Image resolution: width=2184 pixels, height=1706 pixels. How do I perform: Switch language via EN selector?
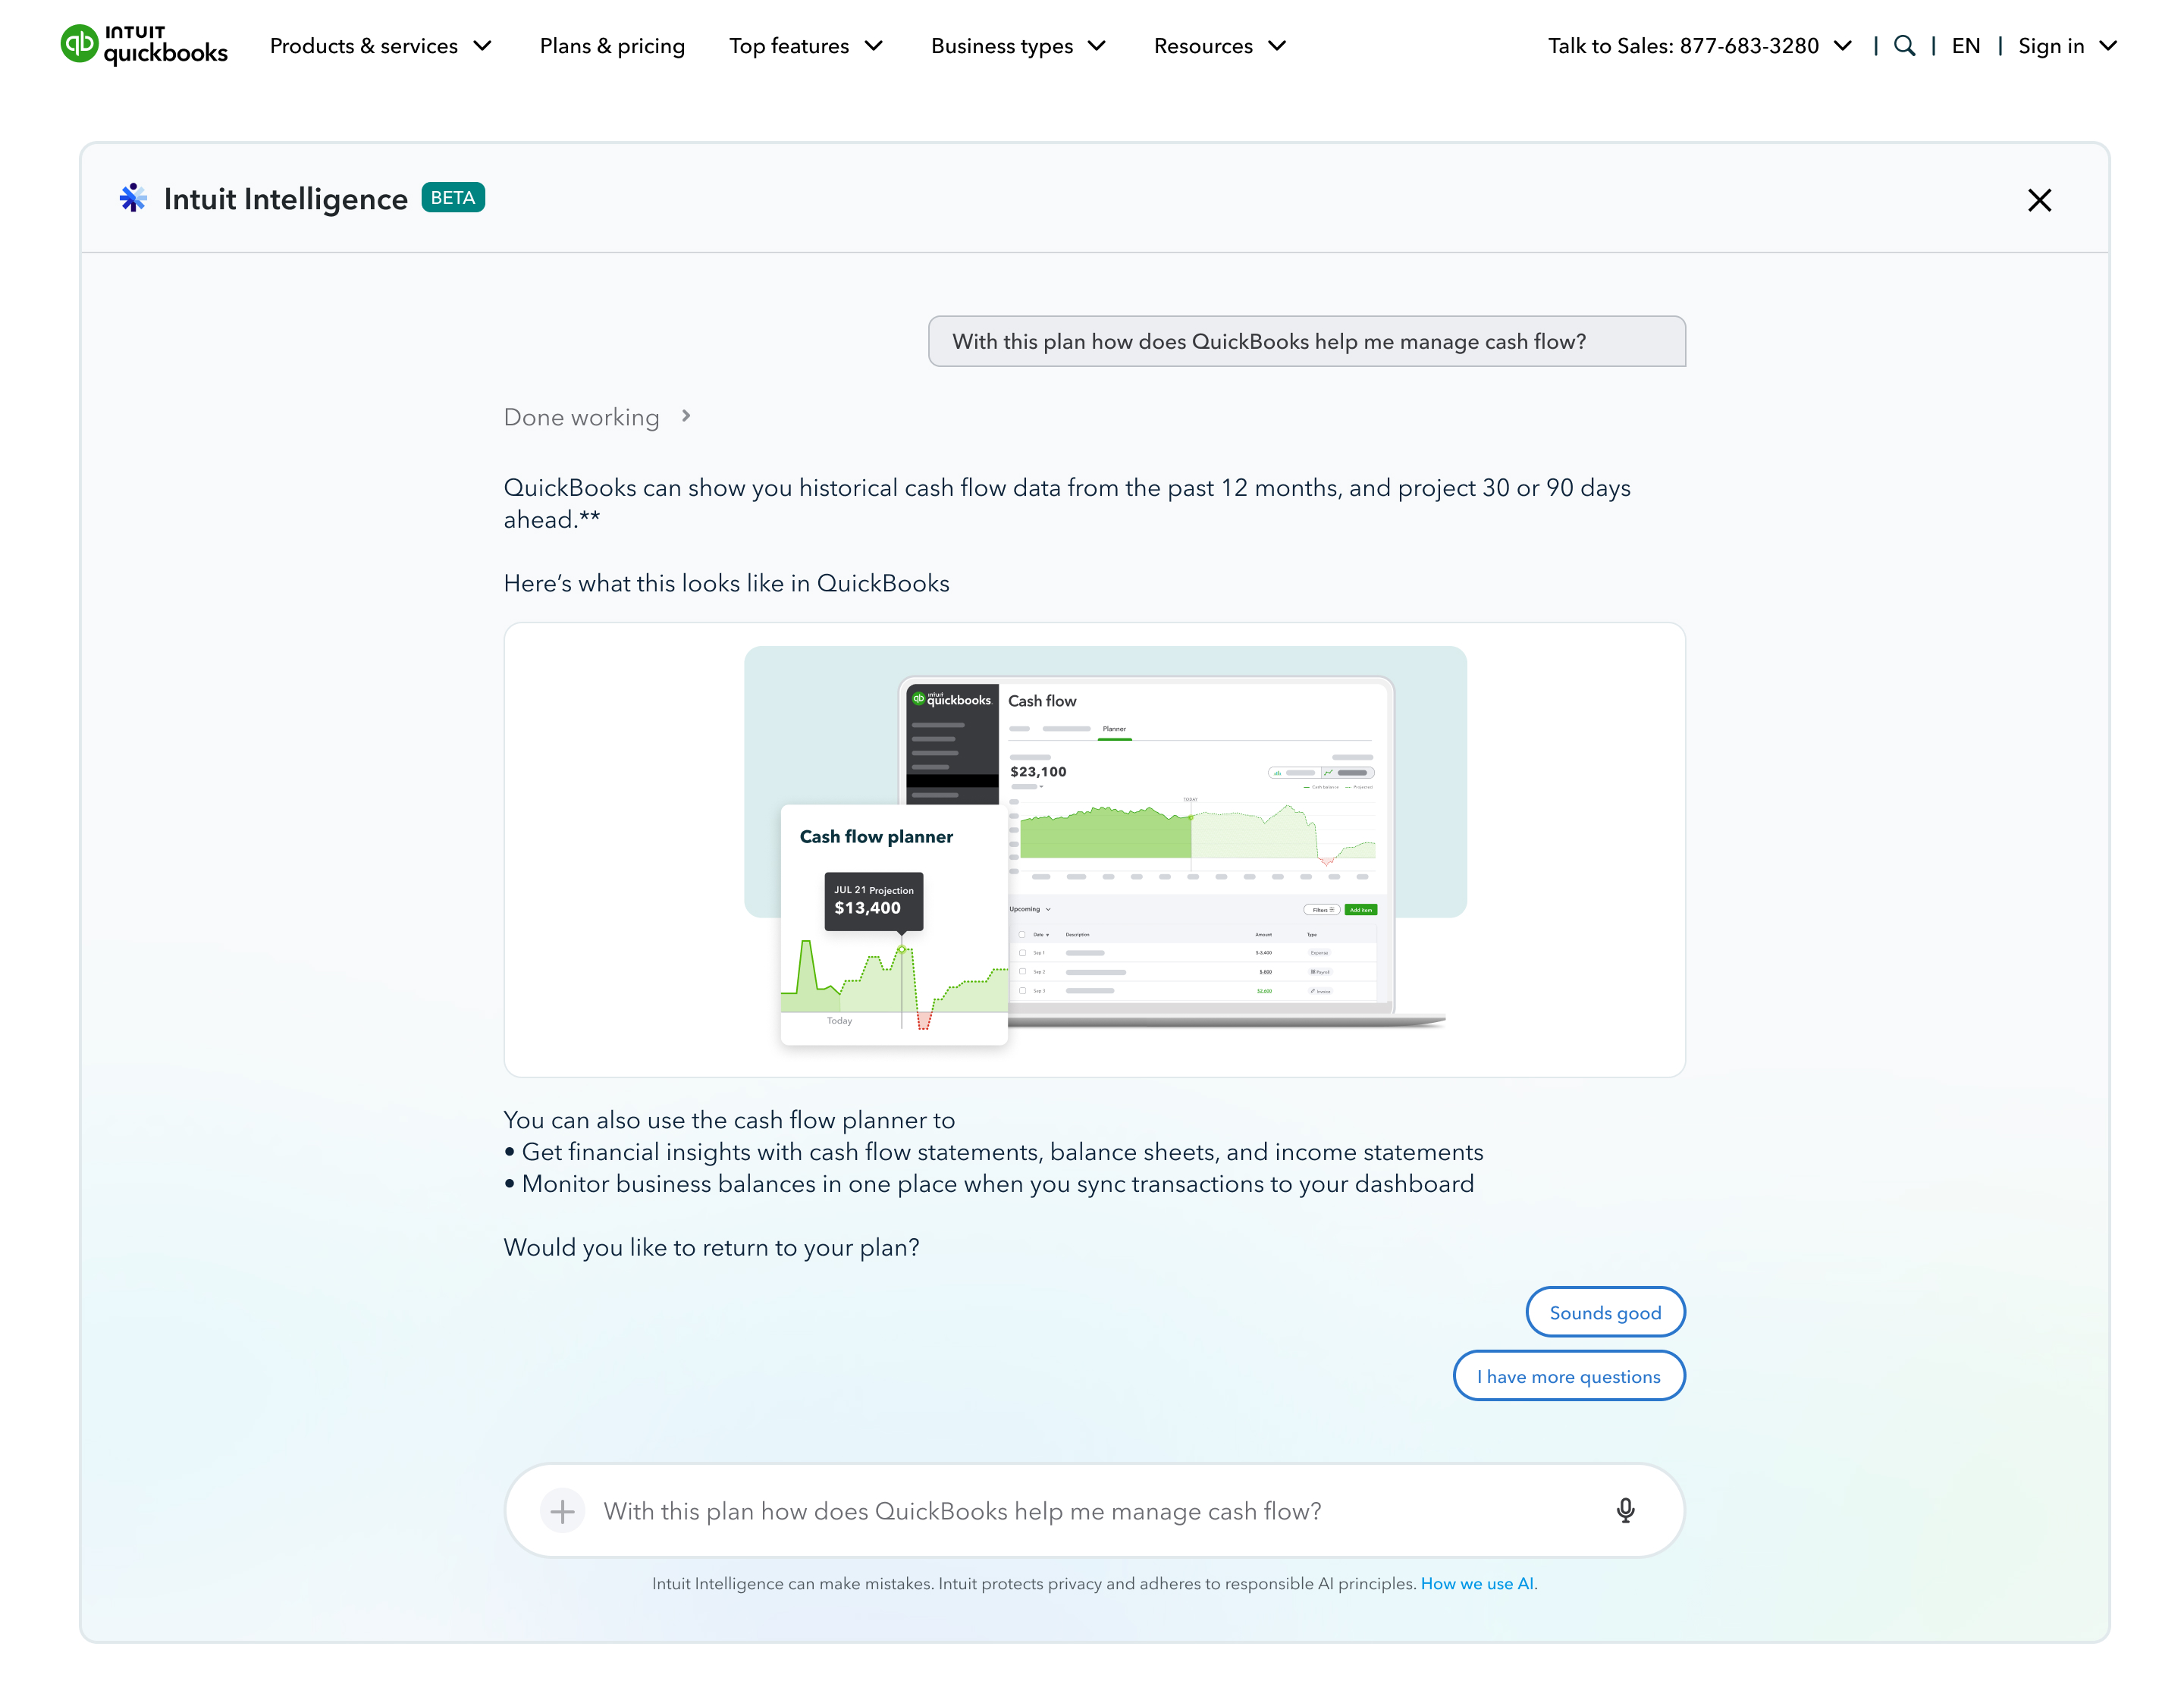point(1965,46)
